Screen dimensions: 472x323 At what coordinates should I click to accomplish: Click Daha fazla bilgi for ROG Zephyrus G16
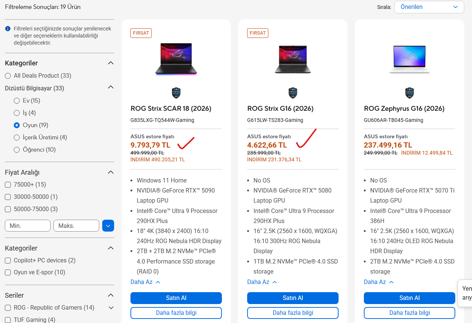coord(410,313)
